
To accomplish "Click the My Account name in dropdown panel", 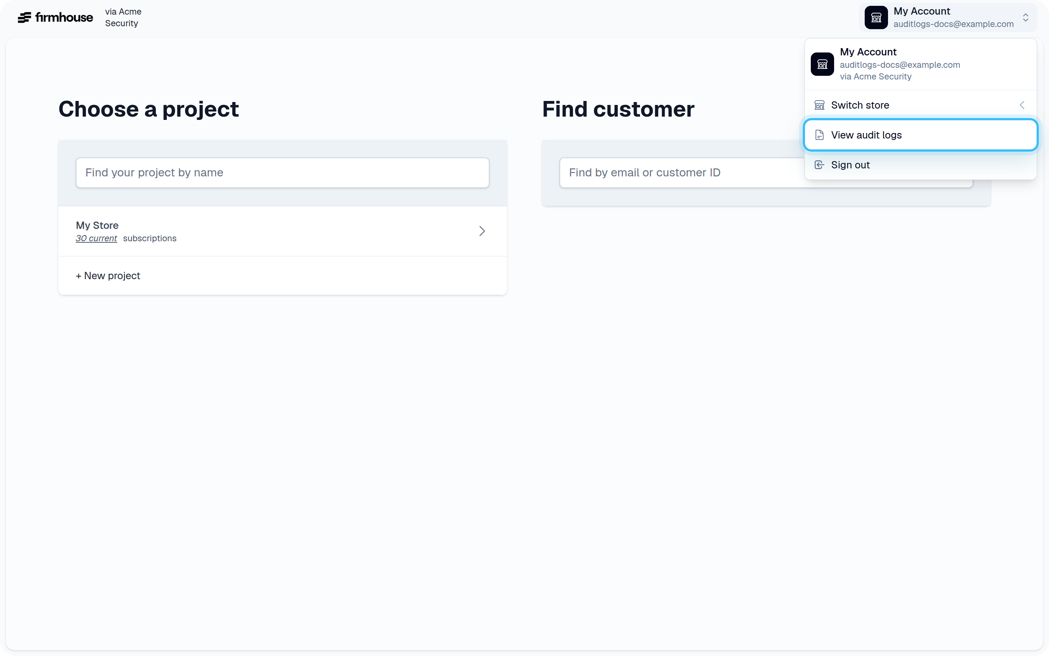I will pos(868,52).
